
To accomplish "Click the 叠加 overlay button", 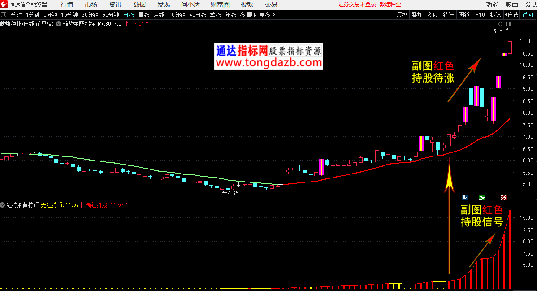I will tap(417, 15).
